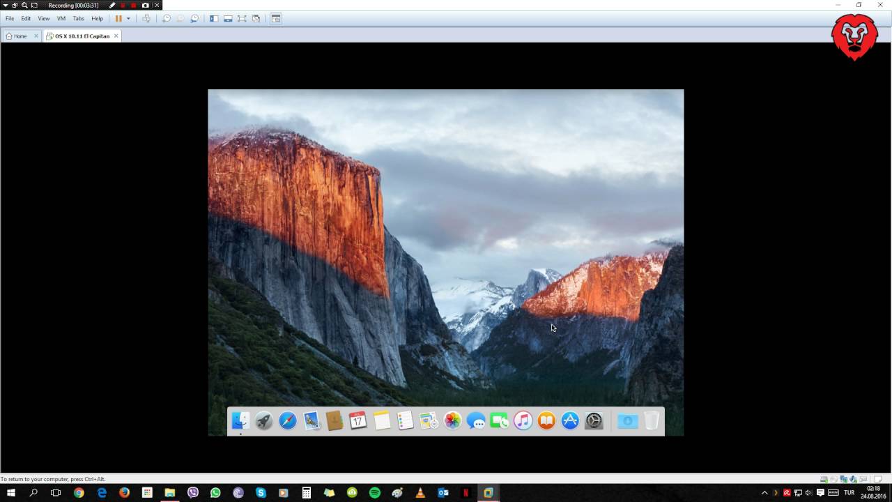Open iBooks from the dock
This screenshot has width=892, height=502.
coord(547,420)
